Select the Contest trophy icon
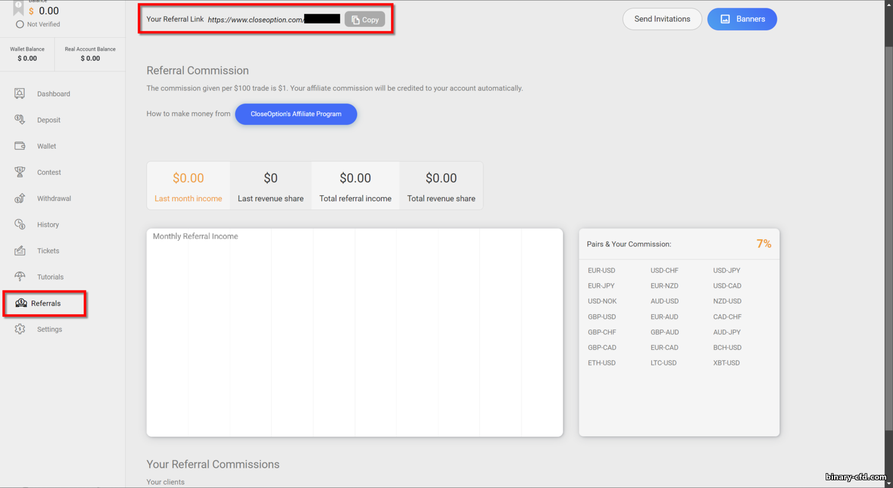This screenshot has width=893, height=488. pyautogui.click(x=20, y=172)
